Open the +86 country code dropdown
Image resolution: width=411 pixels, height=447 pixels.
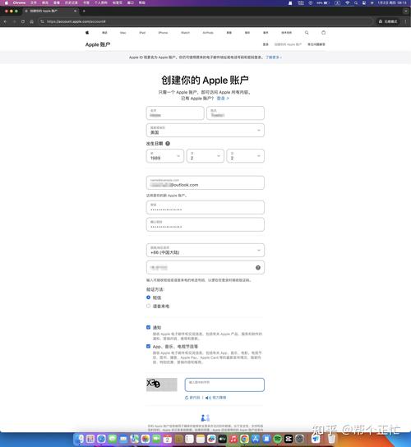point(205,251)
